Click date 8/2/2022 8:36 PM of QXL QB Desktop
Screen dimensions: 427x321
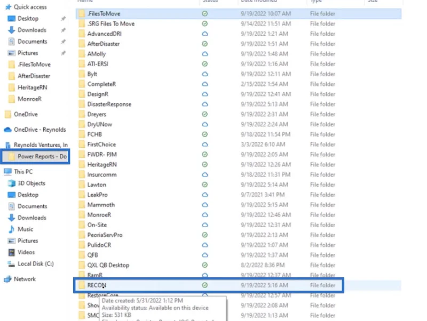point(263,265)
